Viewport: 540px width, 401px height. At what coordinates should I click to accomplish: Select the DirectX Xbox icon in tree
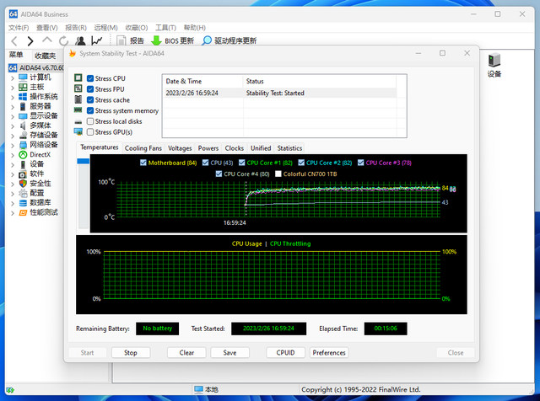[x=22, y=154]
